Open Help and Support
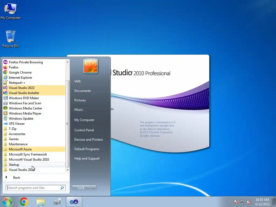Image resolution: width=276 pixels, height=207 pixels. click(x=87, y=158)
